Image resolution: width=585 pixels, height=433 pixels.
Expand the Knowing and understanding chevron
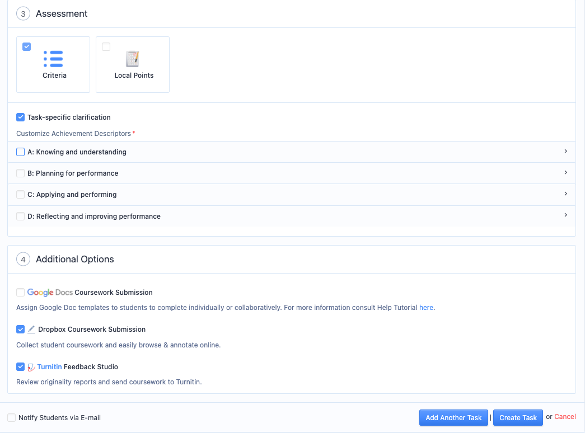(565, 152)
